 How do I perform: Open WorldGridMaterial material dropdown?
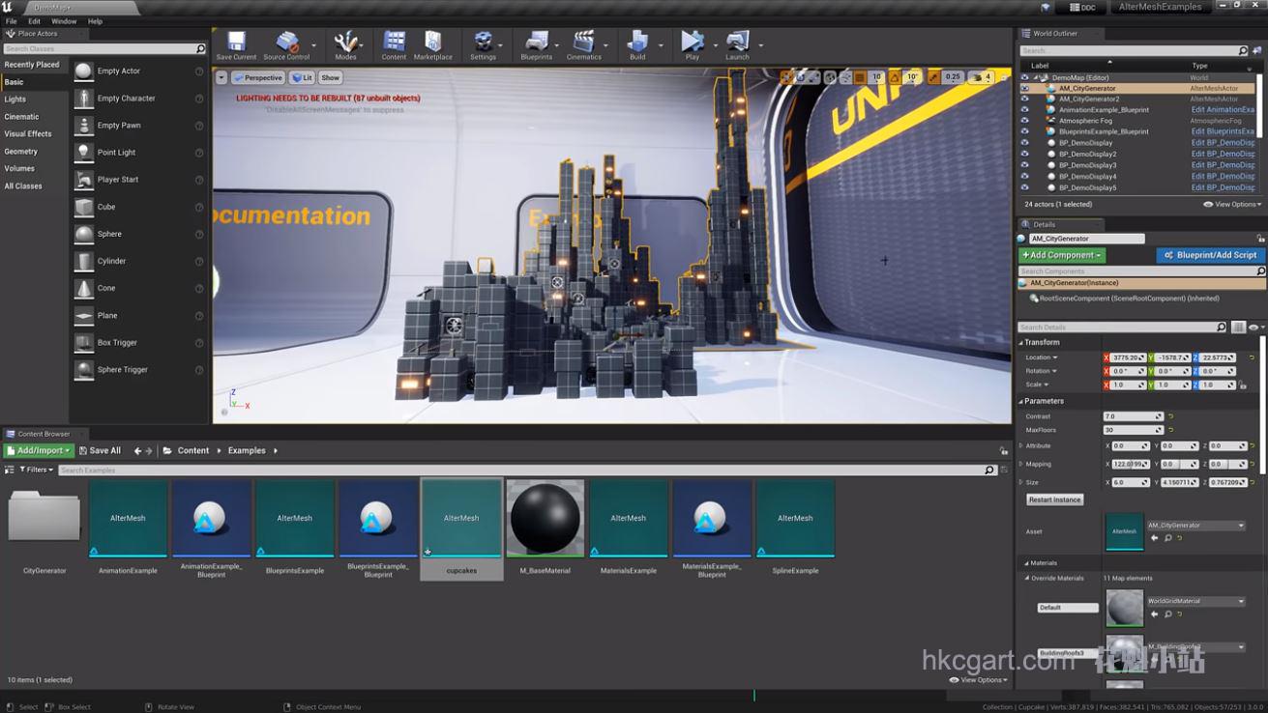(x=1196, y=601)
